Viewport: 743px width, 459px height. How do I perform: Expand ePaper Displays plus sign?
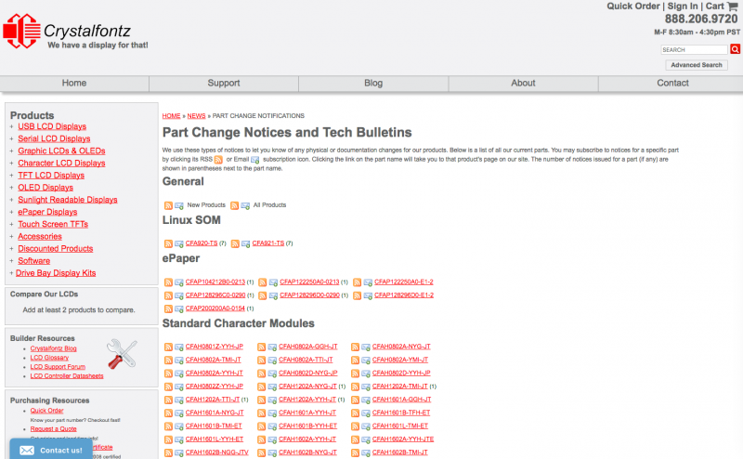(11, 212)
